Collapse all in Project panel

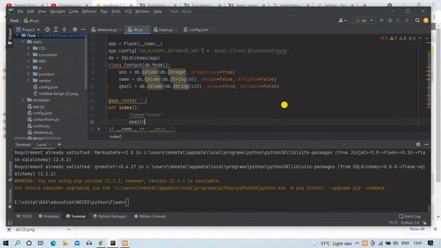(x=64, y=30)
